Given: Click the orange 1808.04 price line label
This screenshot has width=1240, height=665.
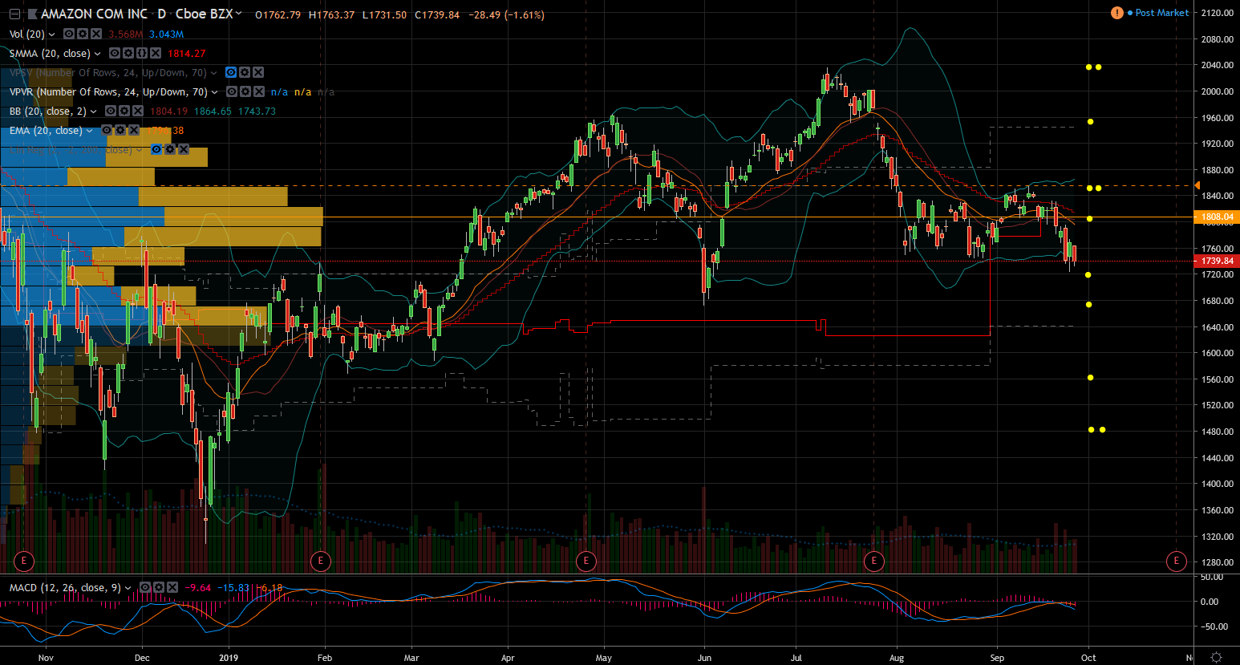Looking at the screenshot, I should [x=1217, y=217].
